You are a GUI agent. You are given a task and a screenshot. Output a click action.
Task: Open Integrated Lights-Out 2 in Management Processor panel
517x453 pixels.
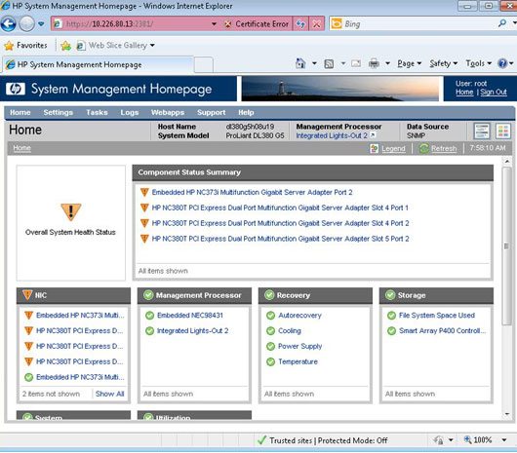tap(192, 331)
